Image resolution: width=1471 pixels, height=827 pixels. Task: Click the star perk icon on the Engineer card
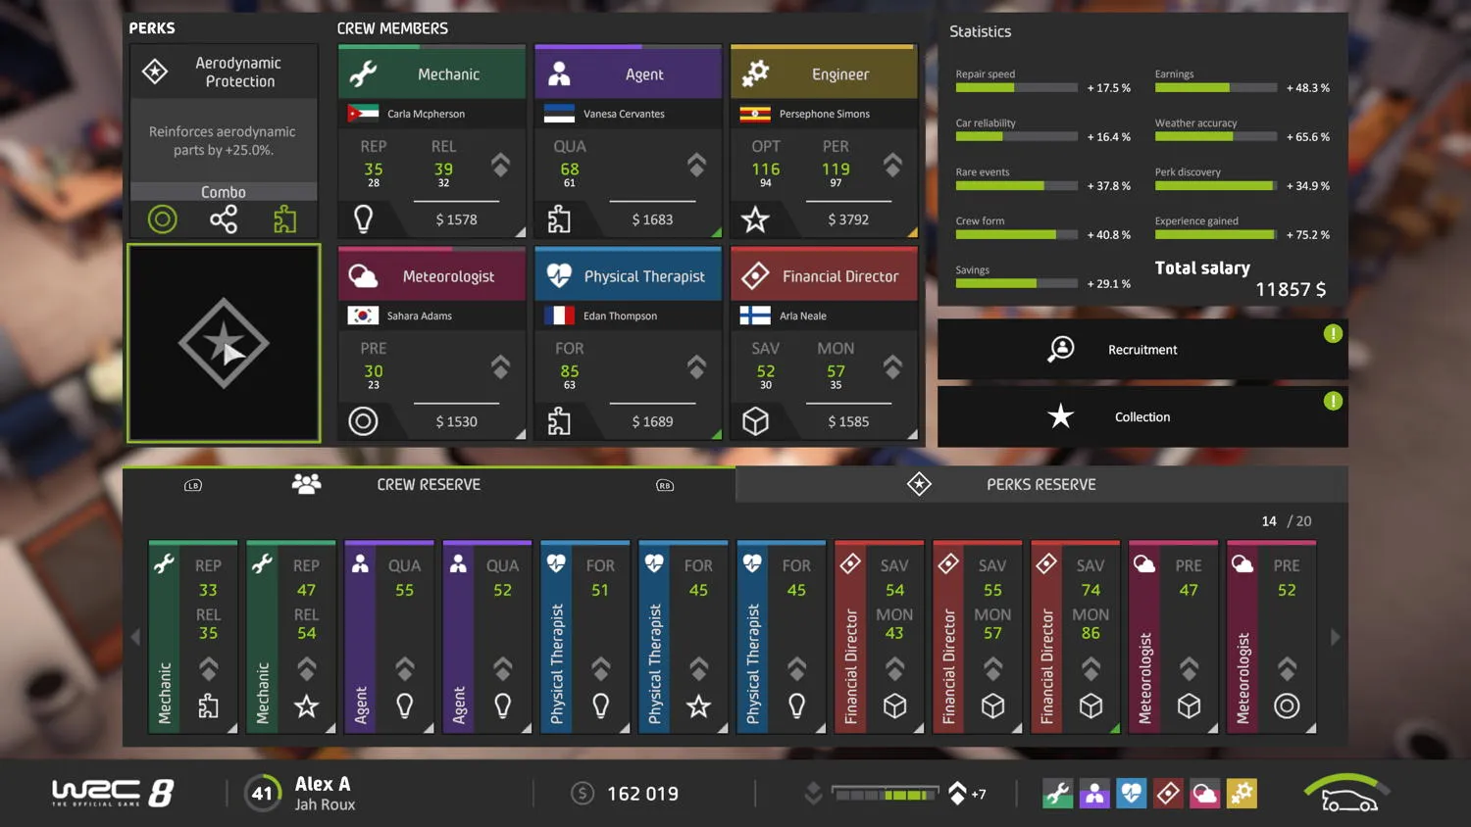click(755, 219)
